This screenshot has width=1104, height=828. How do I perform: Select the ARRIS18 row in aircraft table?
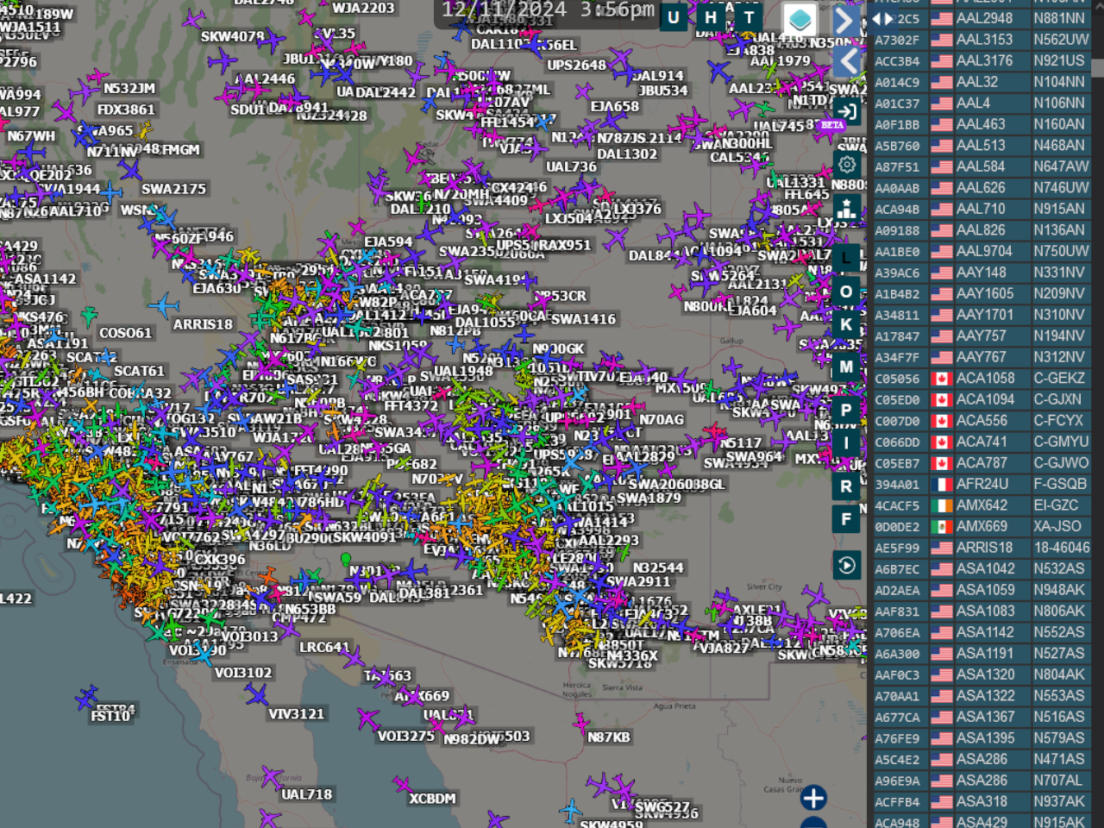[981, 548]
